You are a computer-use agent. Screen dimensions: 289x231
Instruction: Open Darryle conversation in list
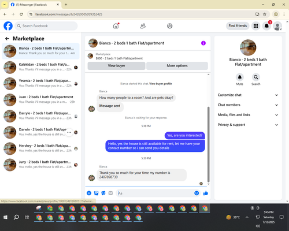40,116
